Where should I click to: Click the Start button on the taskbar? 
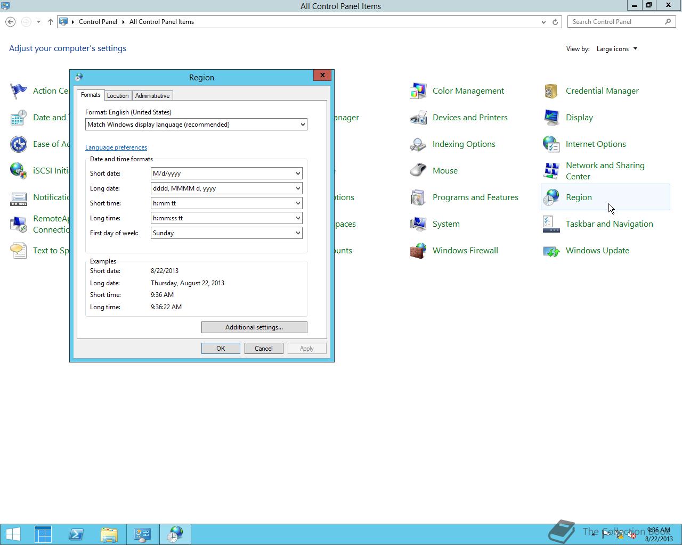(x=13, y=534)
